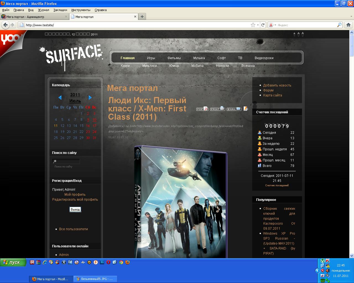Go to next month in the calendar
This screenshot has width=354, height=283.
tap(90, 98)
